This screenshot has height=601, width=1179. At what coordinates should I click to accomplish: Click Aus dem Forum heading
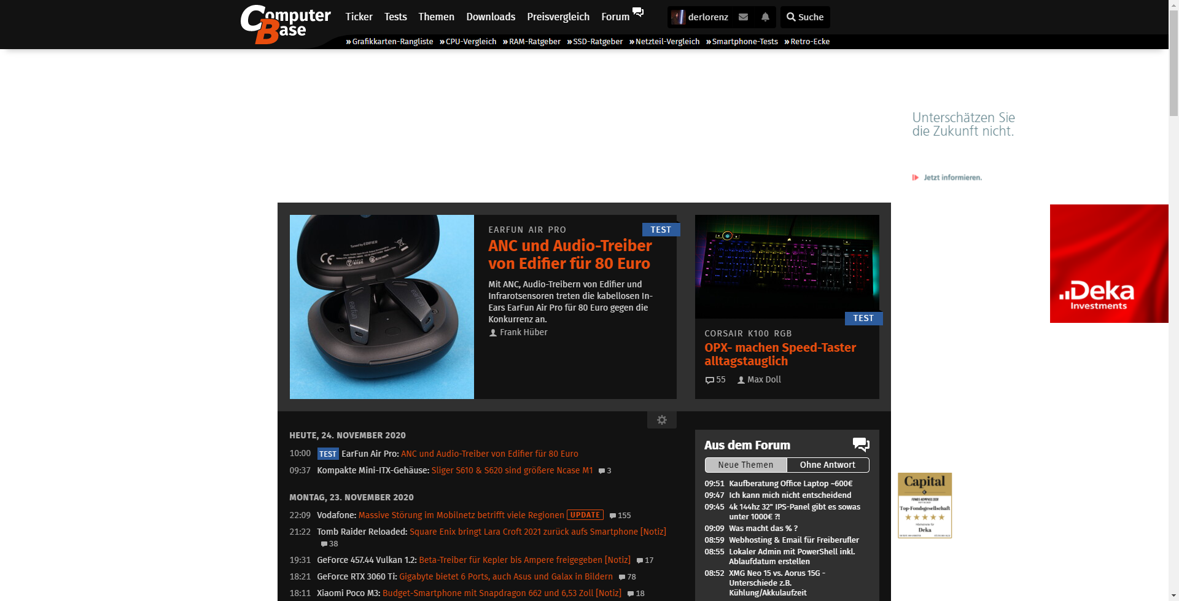[747, 445]
